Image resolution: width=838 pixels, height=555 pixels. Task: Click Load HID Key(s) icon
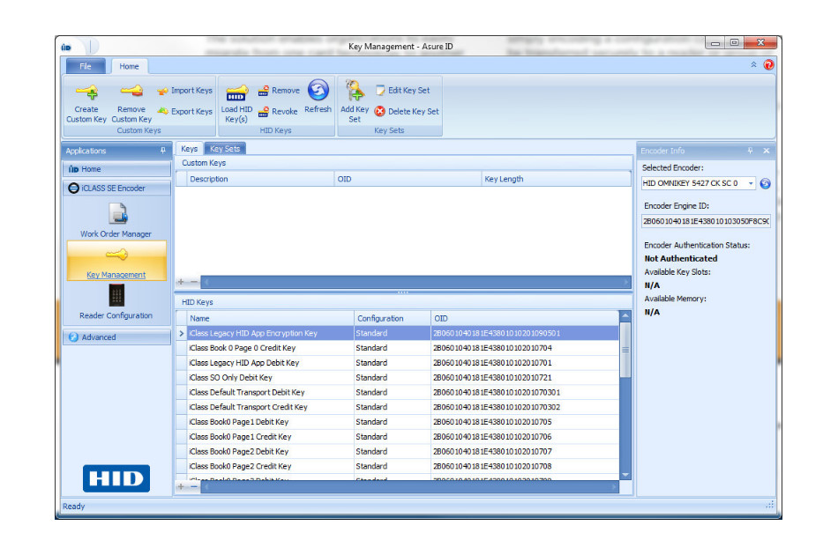pyautogui.click(x=236, y=92)
